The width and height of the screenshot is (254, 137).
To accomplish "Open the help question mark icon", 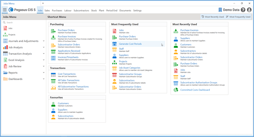I will (243, 10).
